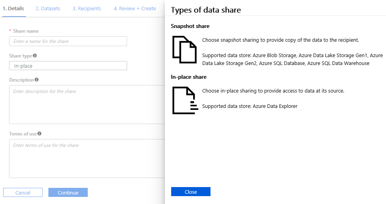Switch to the Details tab

(13, 8)
